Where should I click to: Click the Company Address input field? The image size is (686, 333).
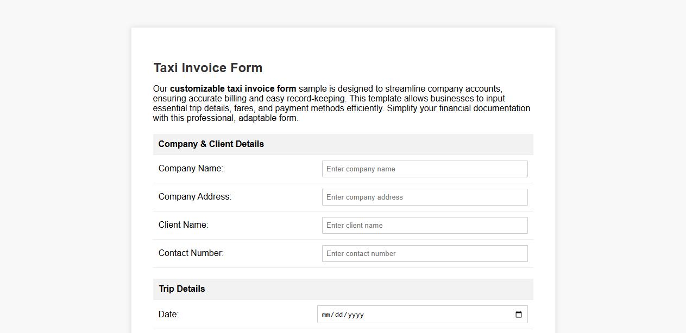pyautogui.click(x=425, y=197)
